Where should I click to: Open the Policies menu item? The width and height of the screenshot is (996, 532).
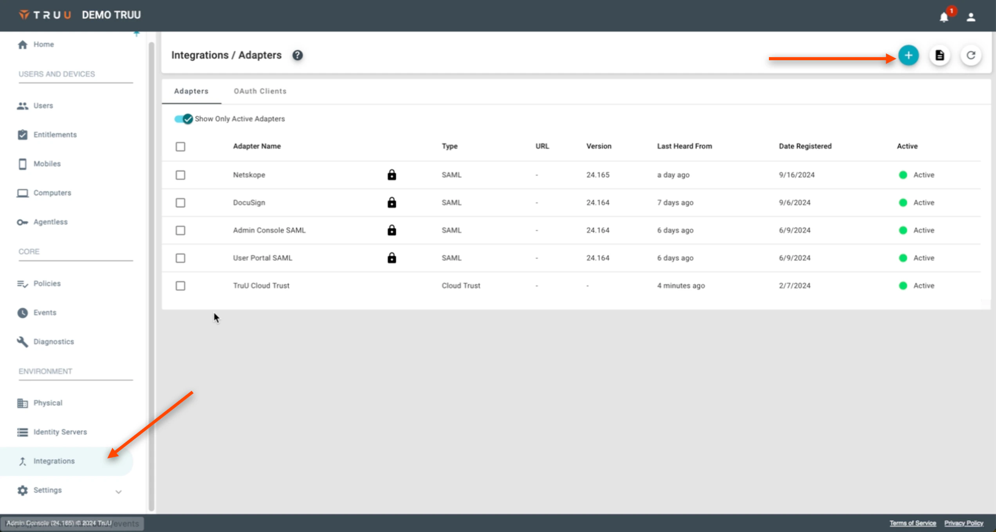tap(47, 284)
